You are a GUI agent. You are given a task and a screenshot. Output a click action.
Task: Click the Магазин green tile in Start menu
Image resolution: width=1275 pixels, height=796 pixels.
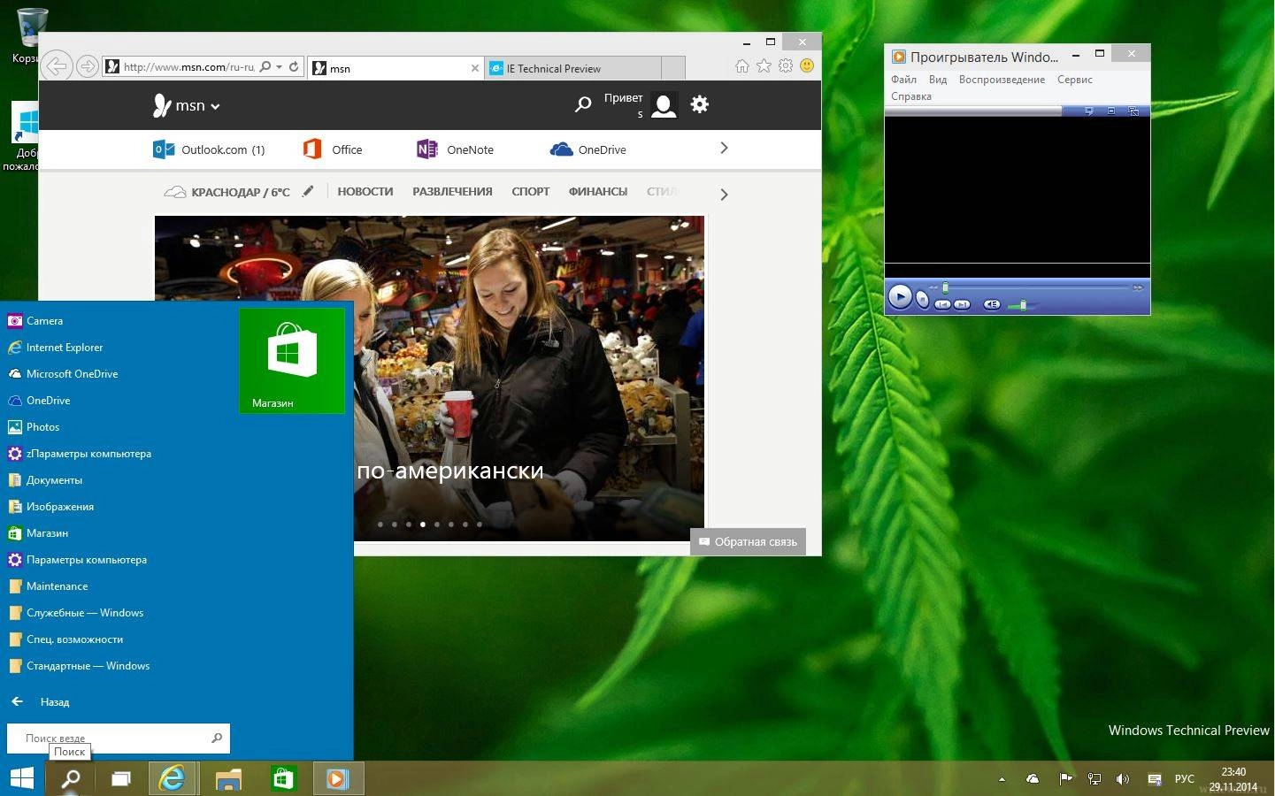click(292, 360)
